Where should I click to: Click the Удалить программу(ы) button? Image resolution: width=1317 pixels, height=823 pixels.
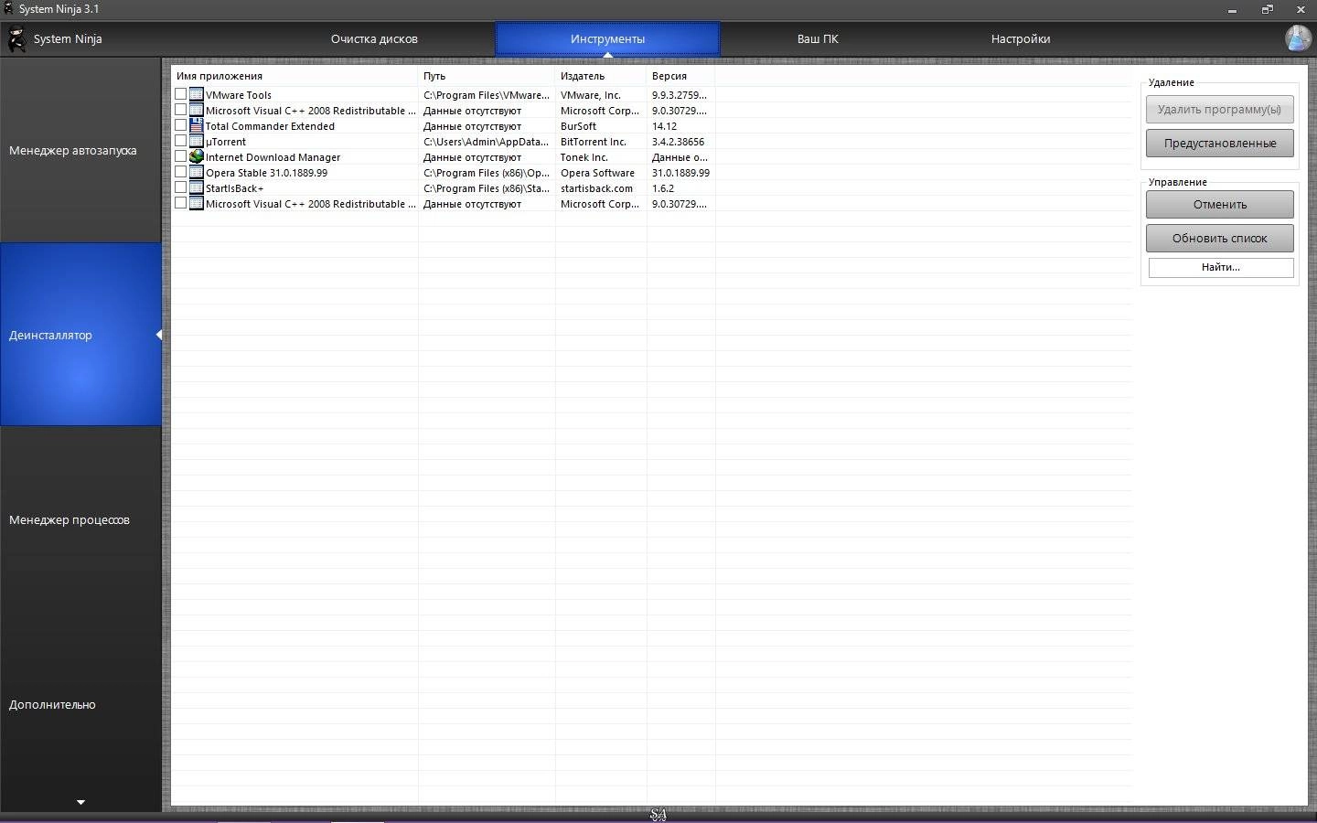click(x=1219, y=110)
